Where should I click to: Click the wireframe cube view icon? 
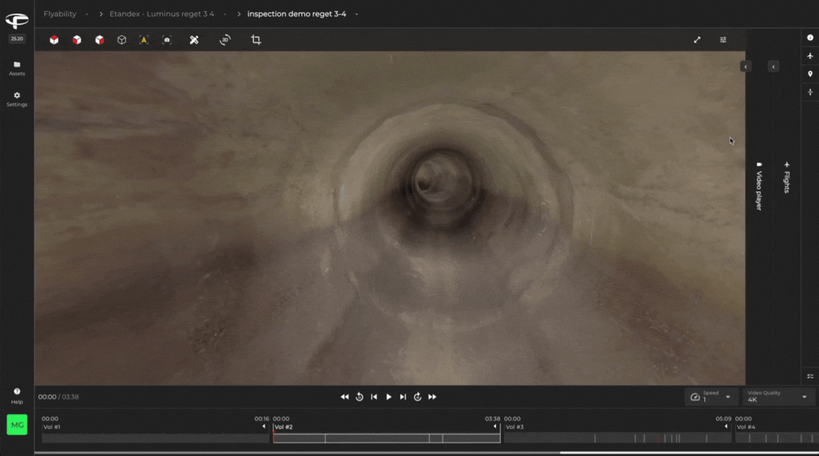click(122, 40)
